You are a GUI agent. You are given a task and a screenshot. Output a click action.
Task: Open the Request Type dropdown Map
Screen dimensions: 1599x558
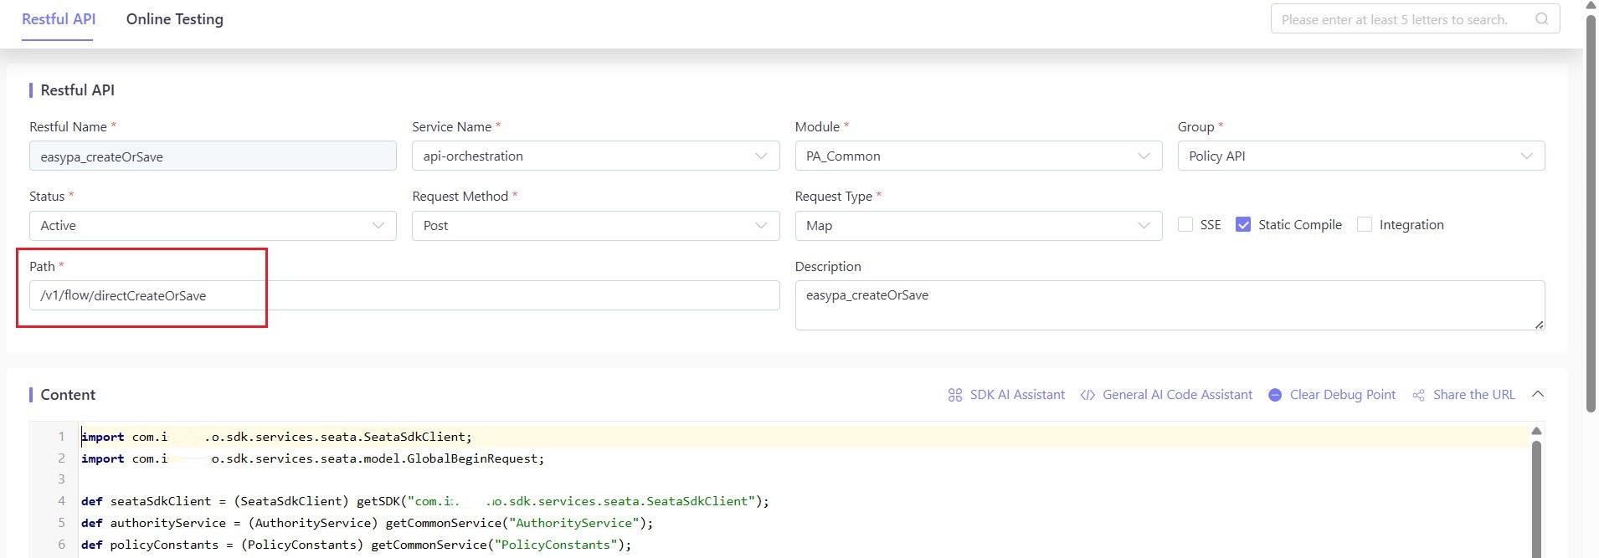978,226
